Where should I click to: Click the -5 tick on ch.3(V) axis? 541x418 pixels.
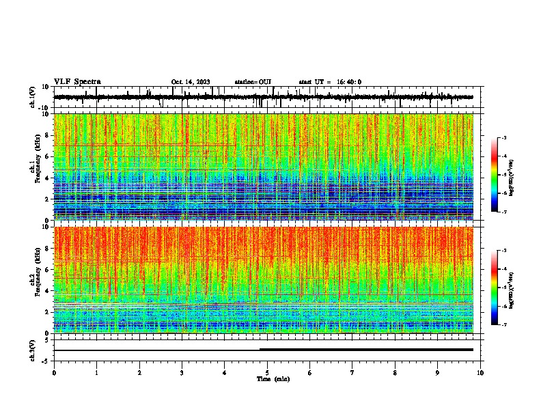pyautogui.click(x=46, y=361)
